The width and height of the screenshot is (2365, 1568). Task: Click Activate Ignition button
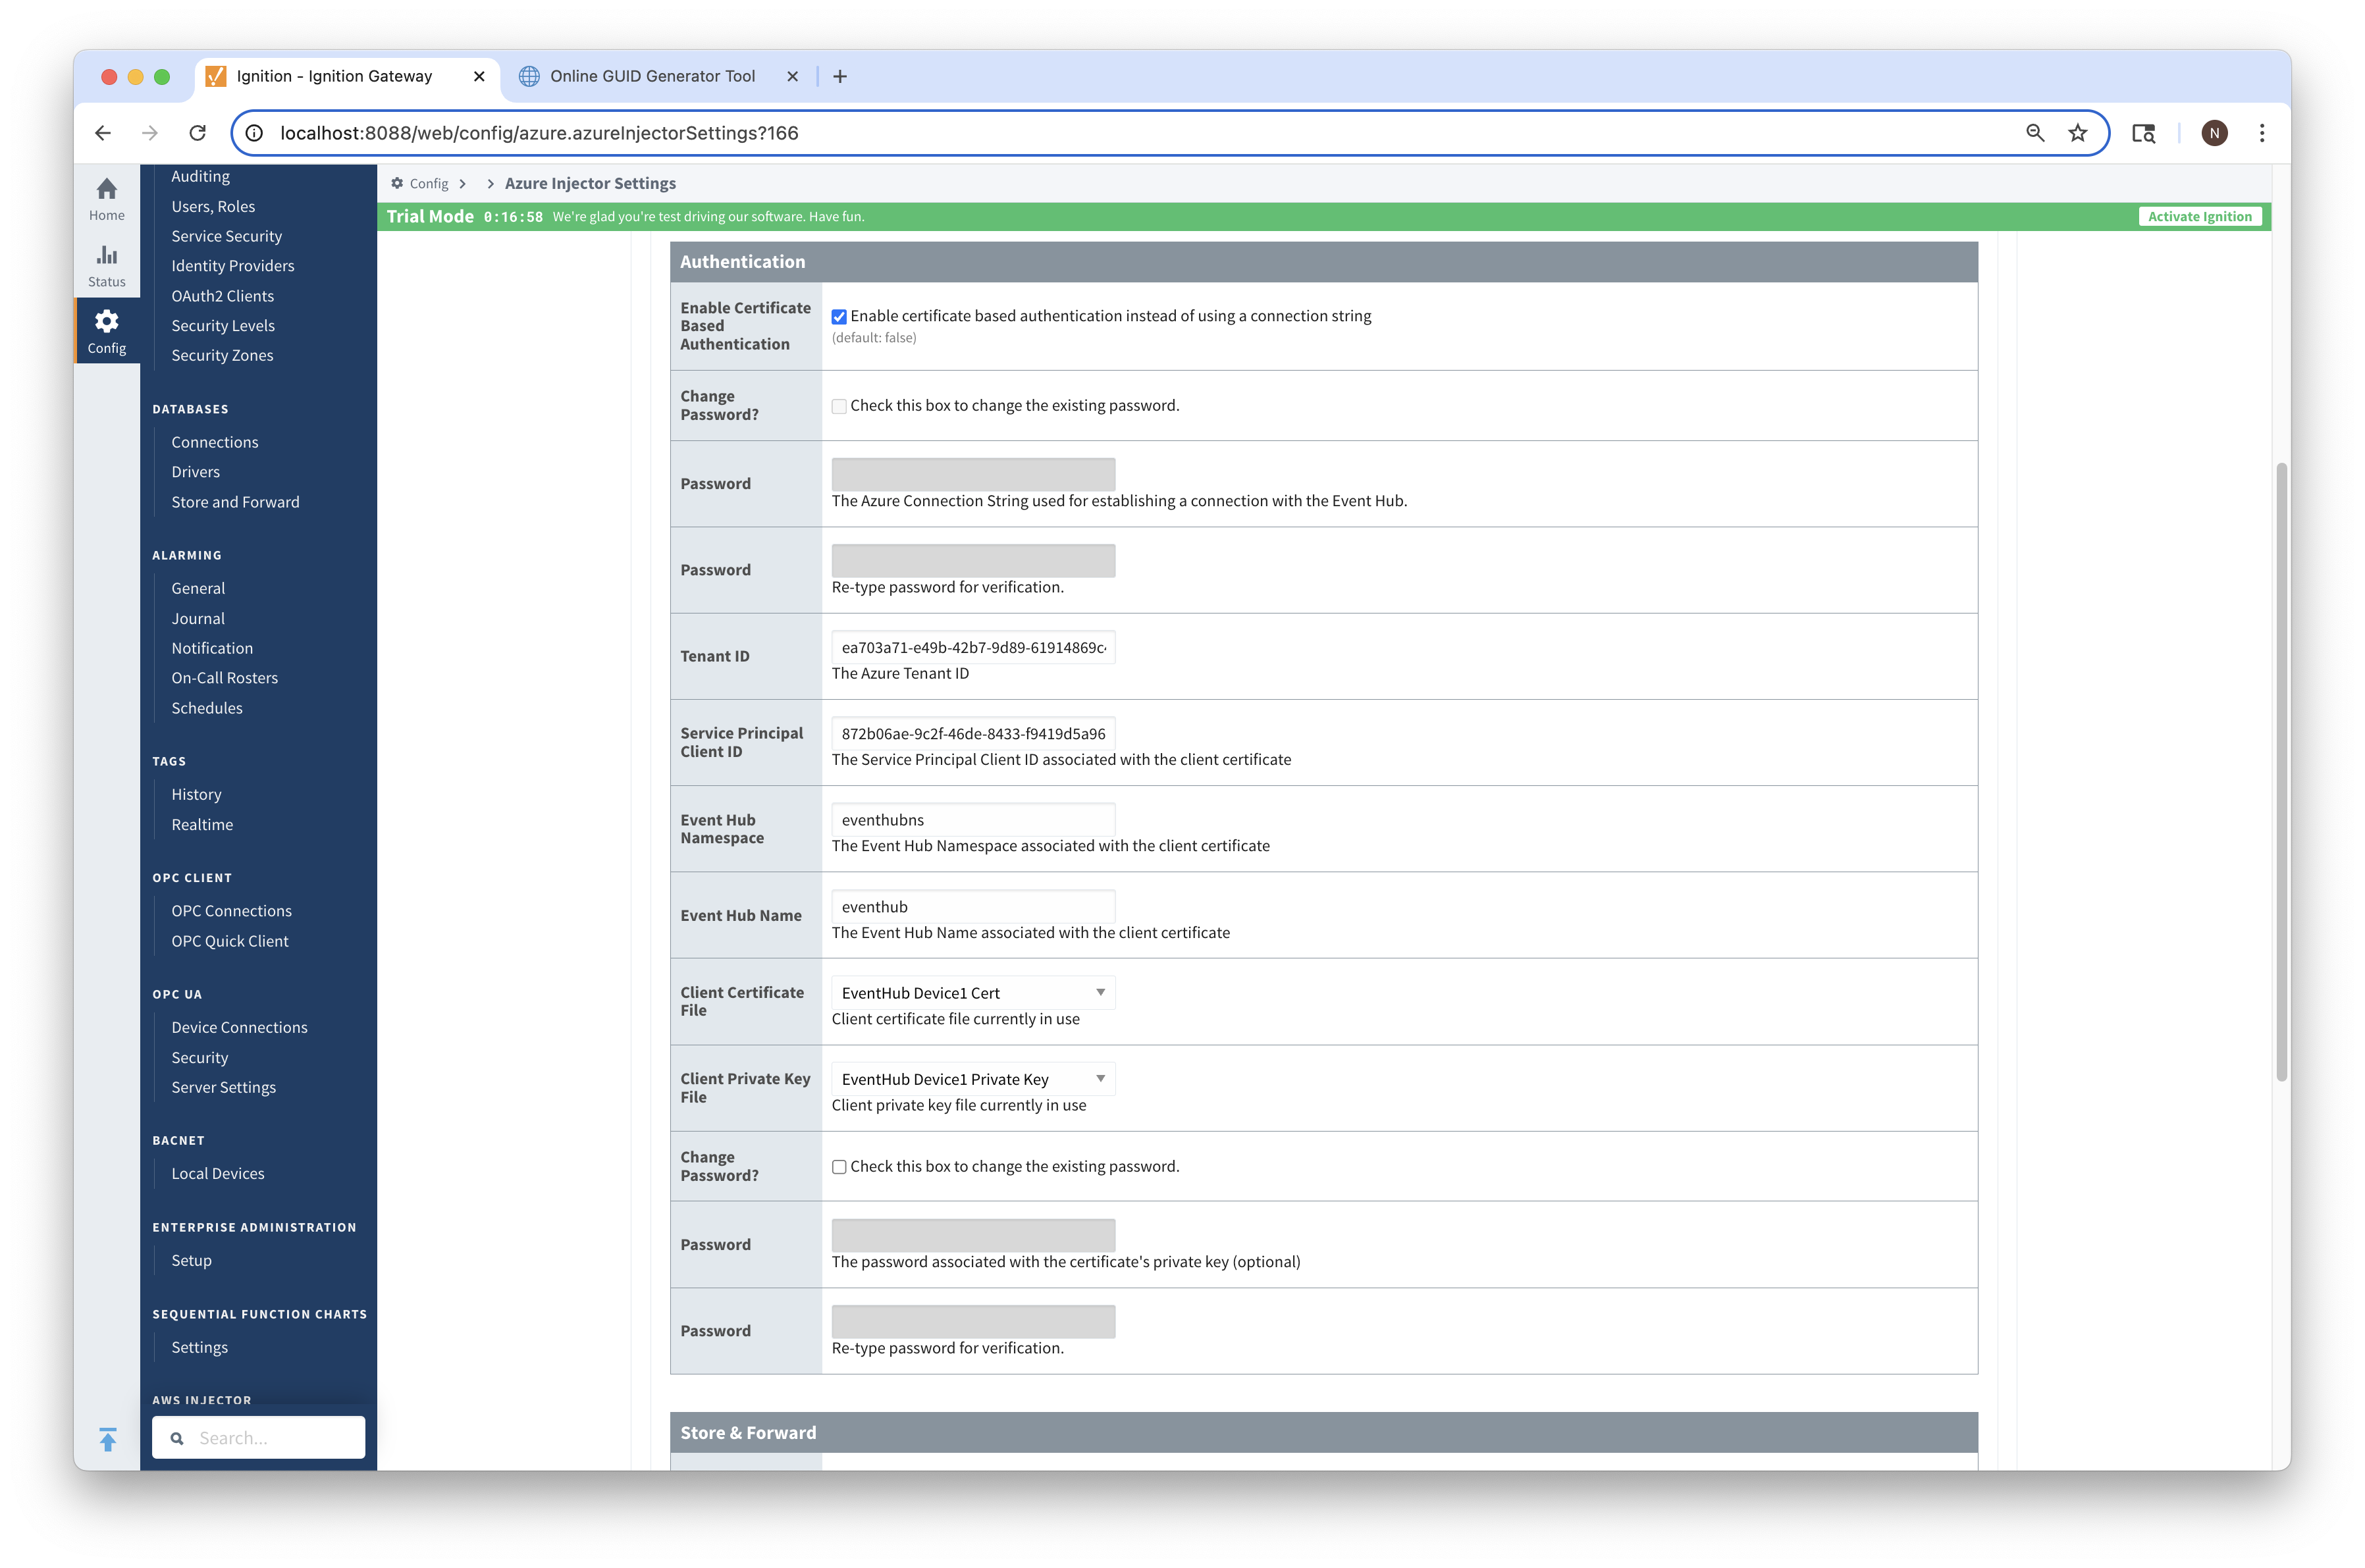click(2199, 217)
